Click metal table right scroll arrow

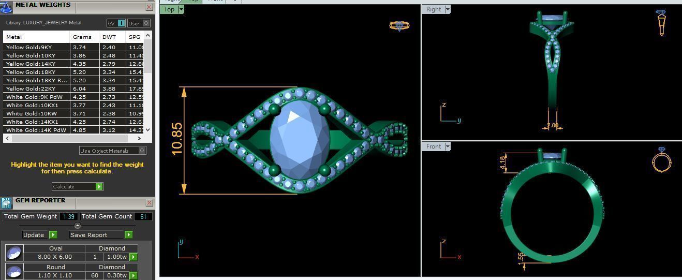[139, 139]
